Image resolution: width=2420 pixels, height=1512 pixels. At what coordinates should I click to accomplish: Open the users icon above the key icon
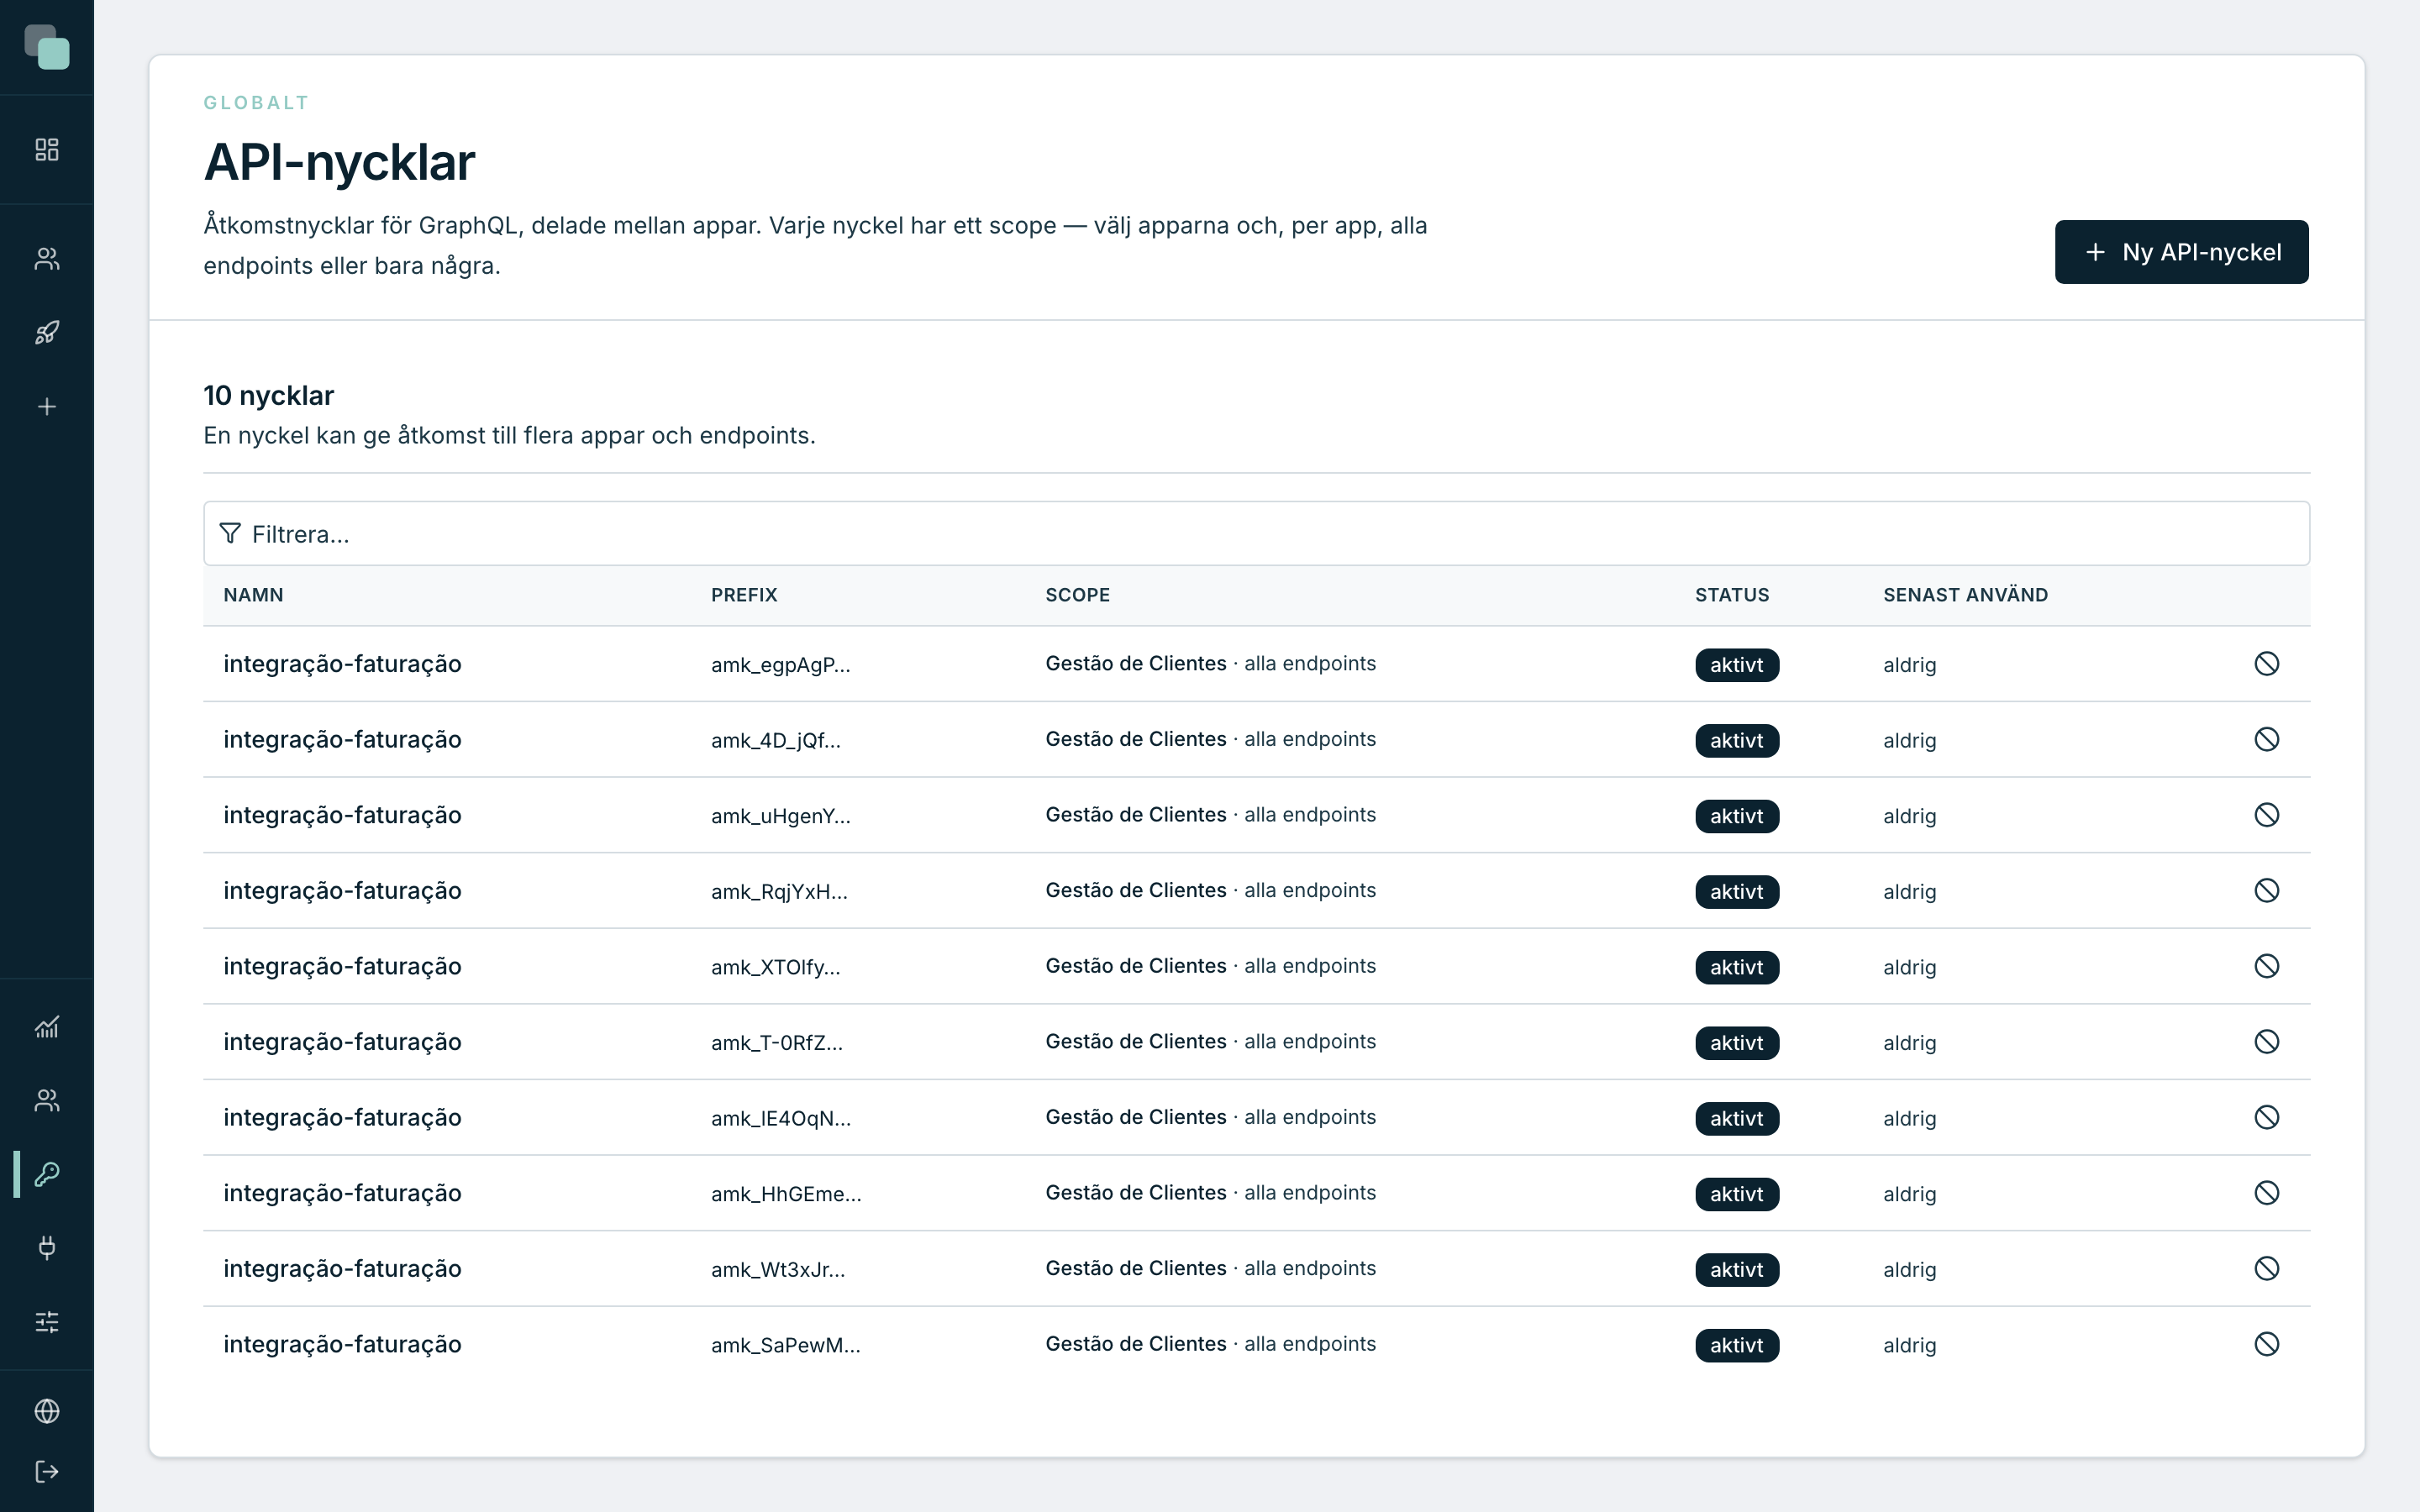click(x=47, y=1101)
